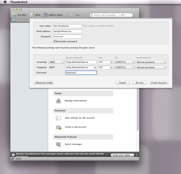Open the Manage subscriptions link
This screenshot has width=181, height=174.
76,101
